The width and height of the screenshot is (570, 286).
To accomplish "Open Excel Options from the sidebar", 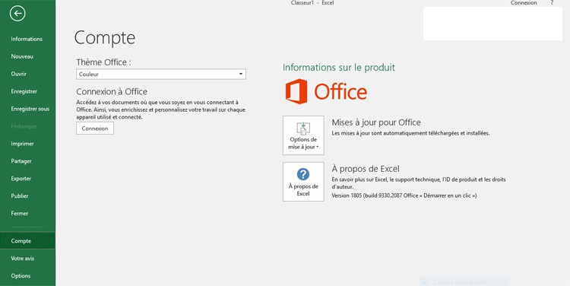I will click(21, 276).
